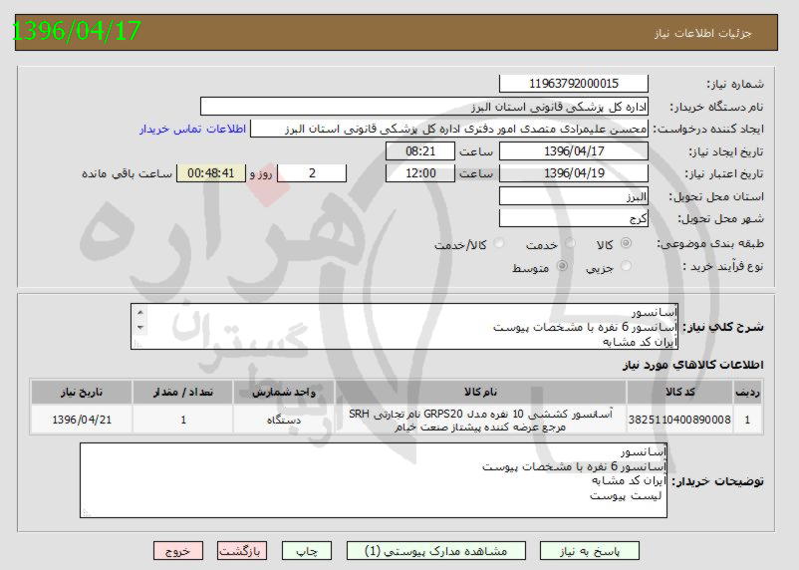Select the کالا/خدمت radio button
This screenshot has width=799, height=570.
click(499, 243)
